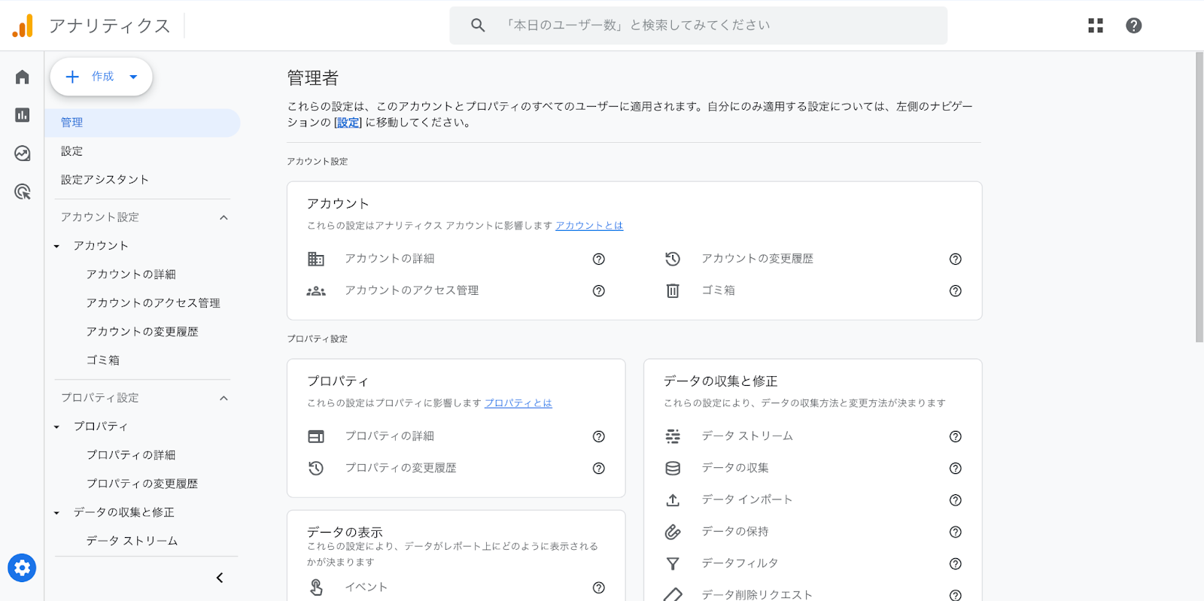Open ゴミ箱 in sidebar tree
Viewport: 1204px width, 601px height.
[x=103, y=360]
